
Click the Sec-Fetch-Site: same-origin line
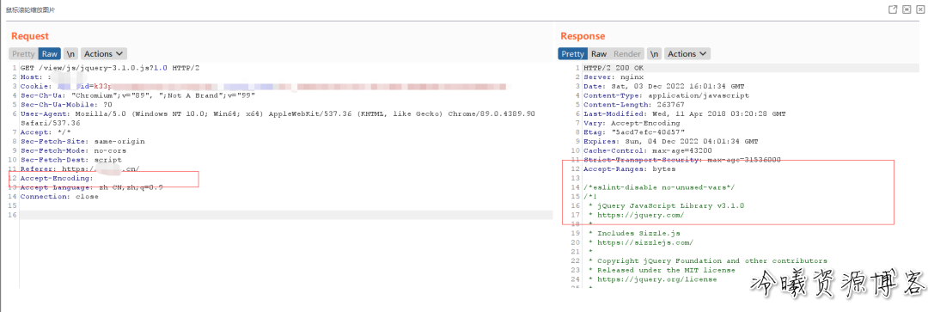coord(82,142)
